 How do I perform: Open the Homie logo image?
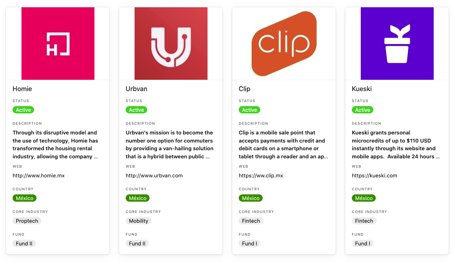(x=58, y=44)
